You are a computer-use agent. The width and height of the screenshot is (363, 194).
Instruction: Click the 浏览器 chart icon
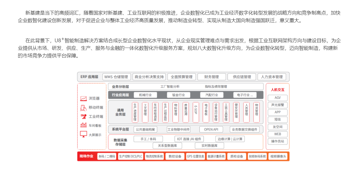click(83, 98)
